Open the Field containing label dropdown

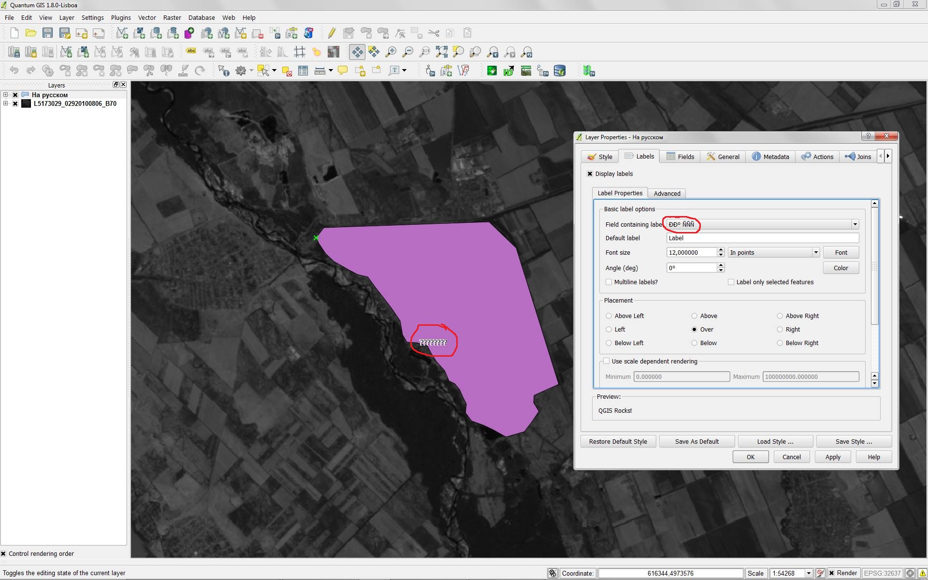tap(855, 224)
